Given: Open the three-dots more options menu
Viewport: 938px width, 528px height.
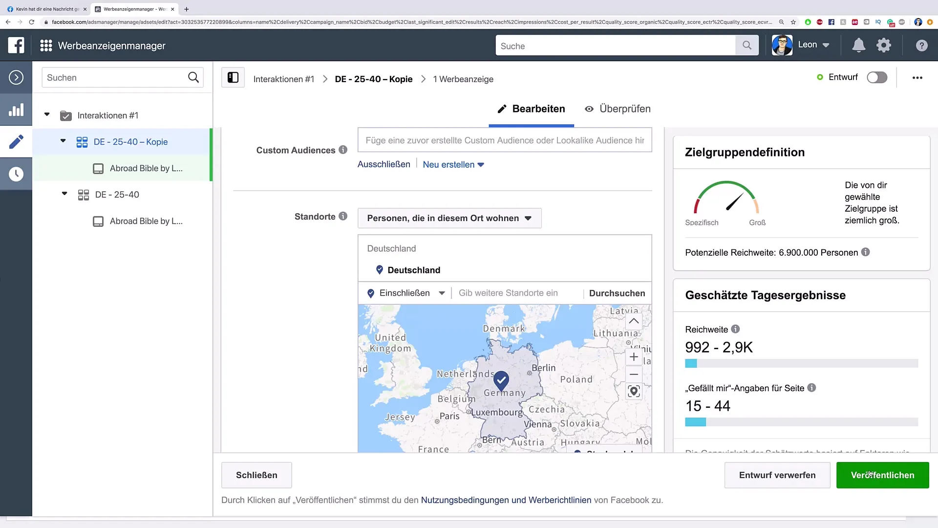Looking at the screenshot, I should point(917,78).
